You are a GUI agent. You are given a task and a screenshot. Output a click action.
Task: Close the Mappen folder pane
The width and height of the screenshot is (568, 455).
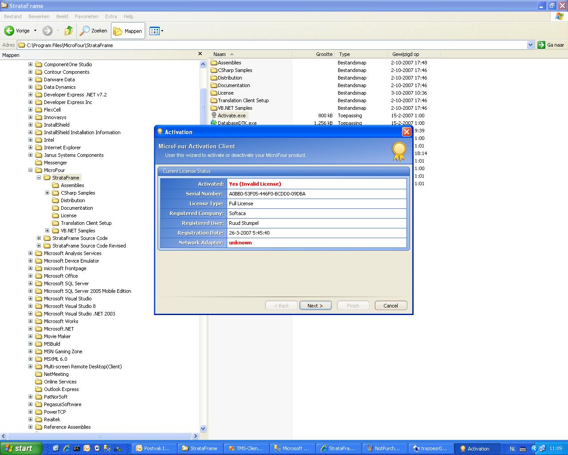200,54
